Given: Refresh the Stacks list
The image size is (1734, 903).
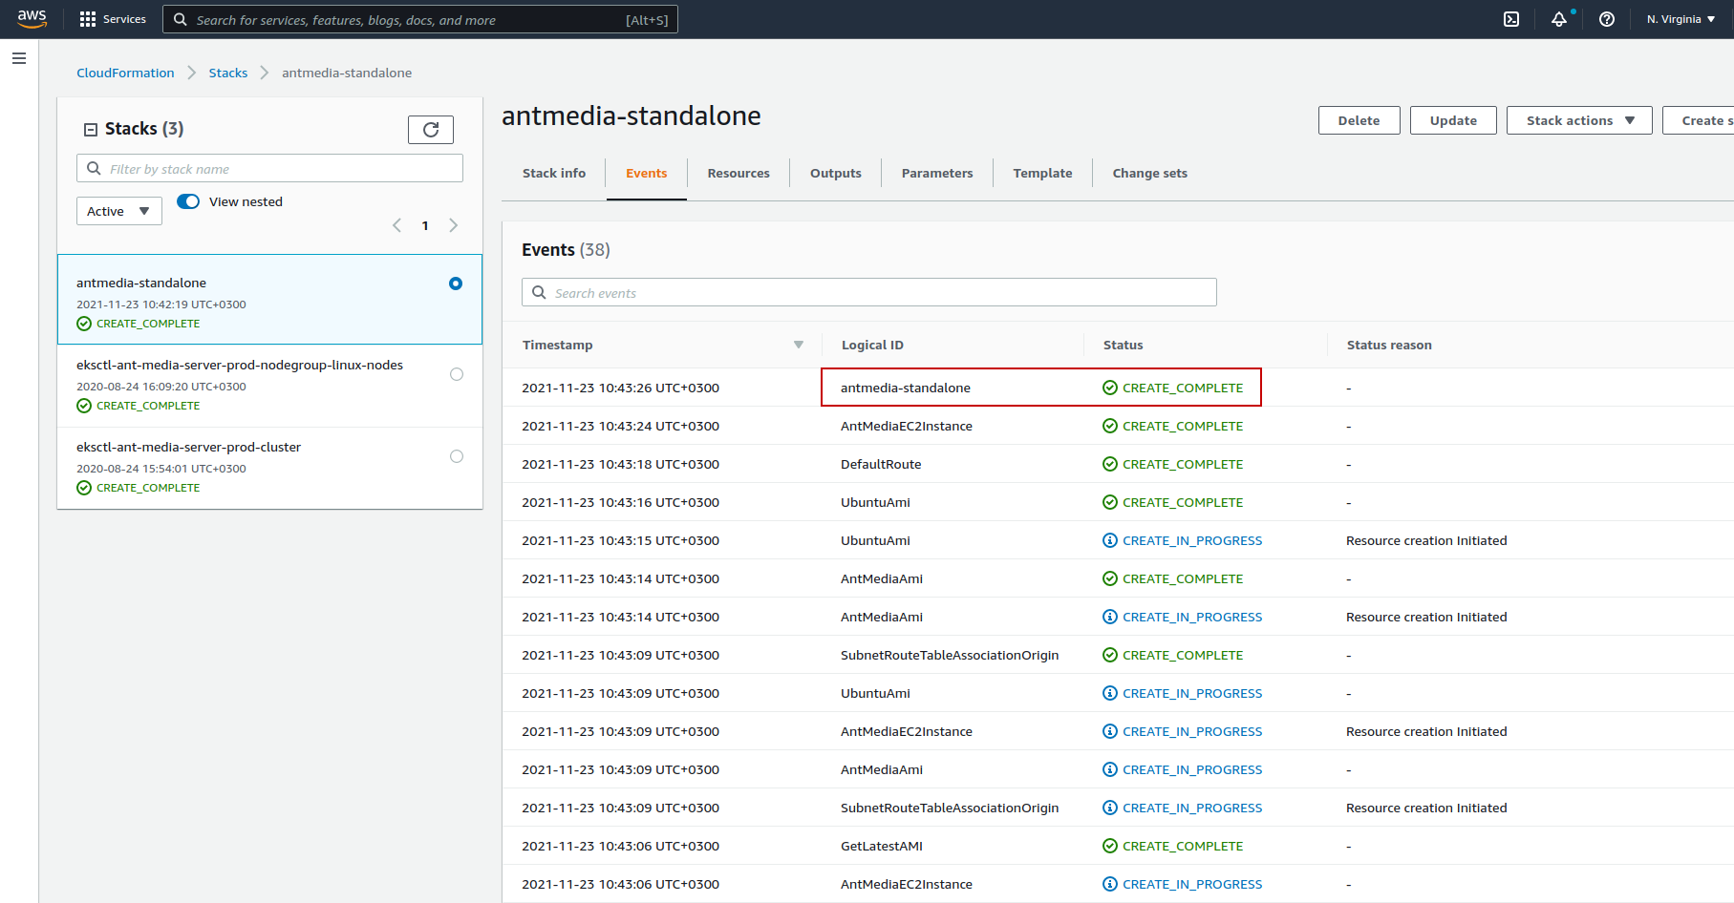Looking at the screenshot, I should [431, 130].
